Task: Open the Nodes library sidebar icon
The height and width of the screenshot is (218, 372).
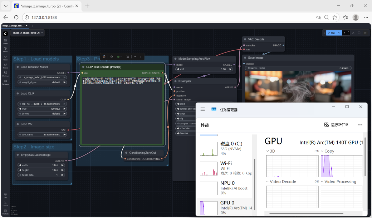Action: coord(5,58)
